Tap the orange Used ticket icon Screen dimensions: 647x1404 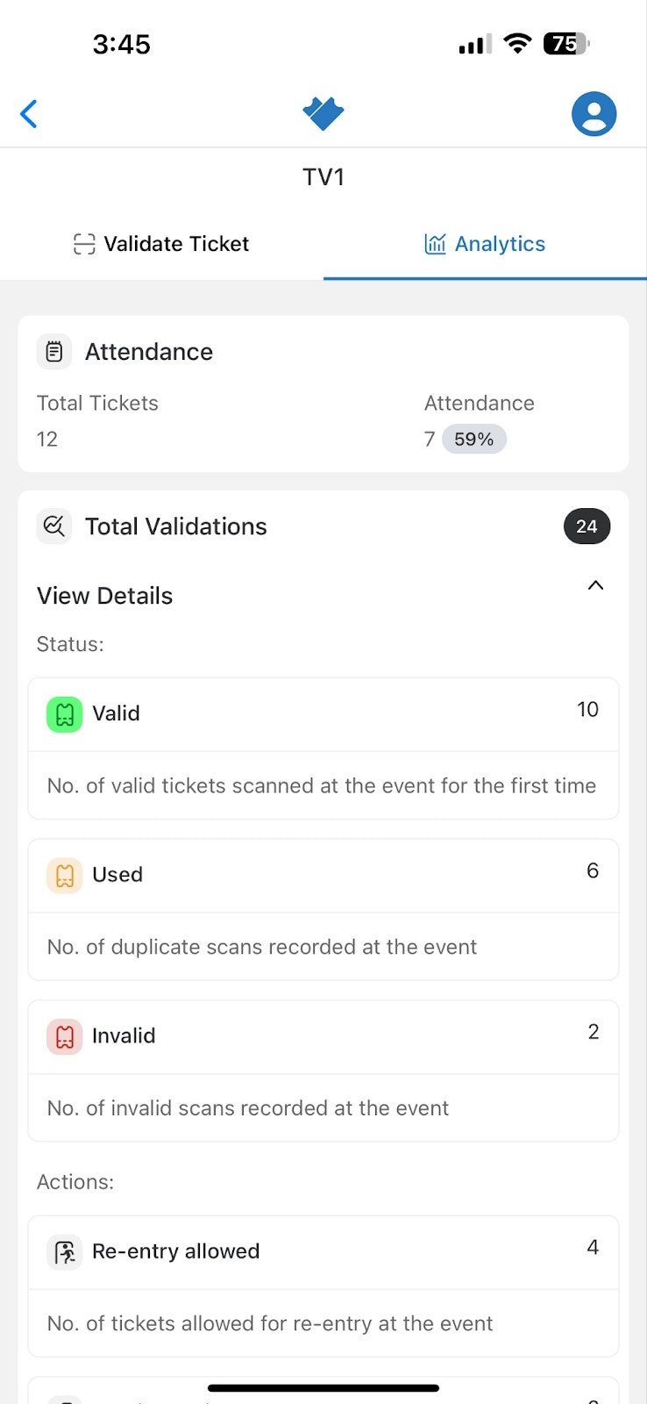(x=65, y=875)
